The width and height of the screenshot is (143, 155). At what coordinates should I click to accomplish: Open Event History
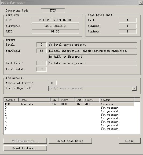pyautogui.click(x=25, y=148)
